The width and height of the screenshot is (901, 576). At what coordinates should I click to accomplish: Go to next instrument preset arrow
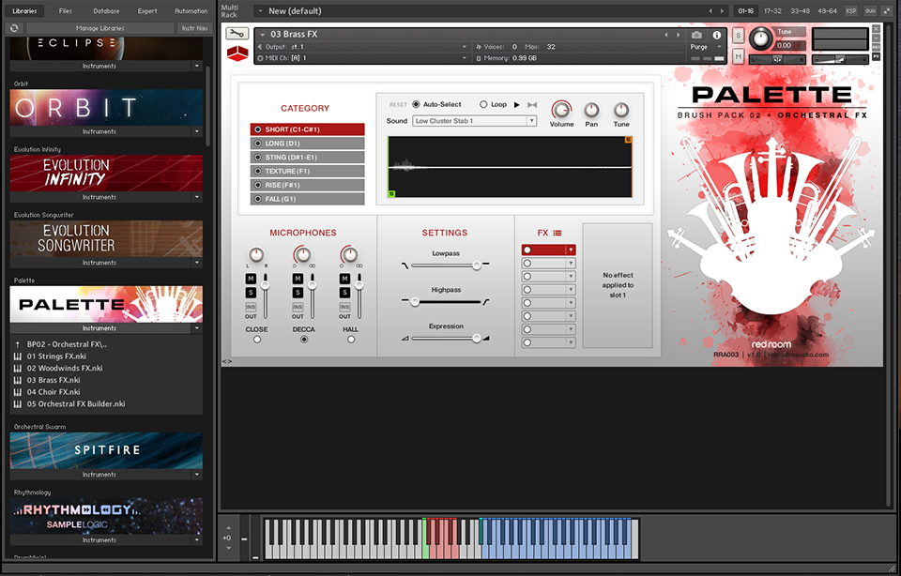[678, 35]
